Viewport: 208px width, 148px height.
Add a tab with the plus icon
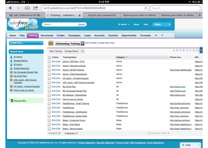pos(156,35)
